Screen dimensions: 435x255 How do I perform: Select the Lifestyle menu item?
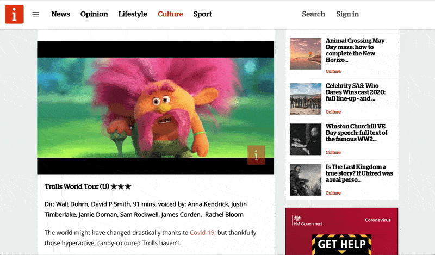click(x=133, y=14)
